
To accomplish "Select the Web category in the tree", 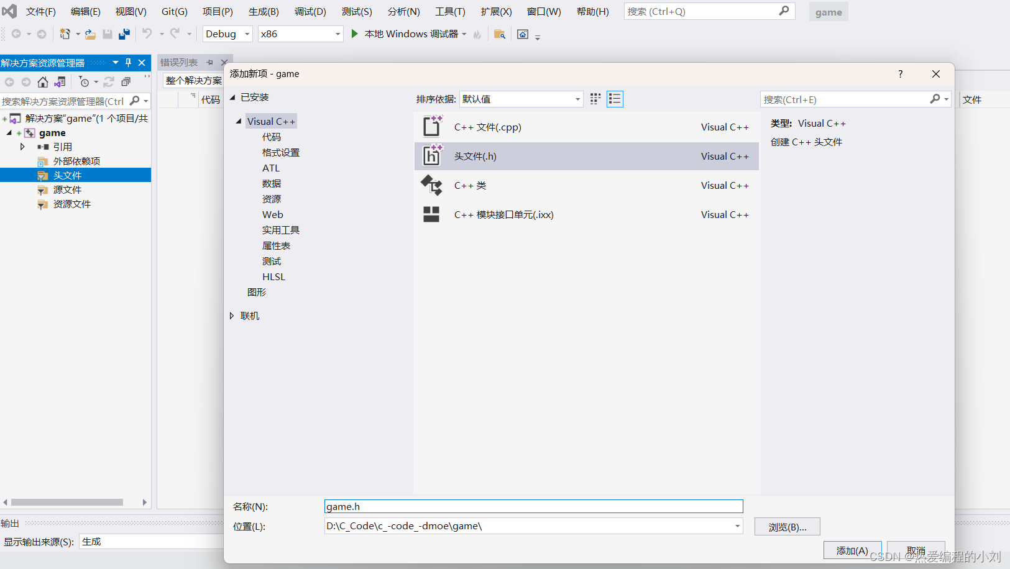I will coord(272,214).
